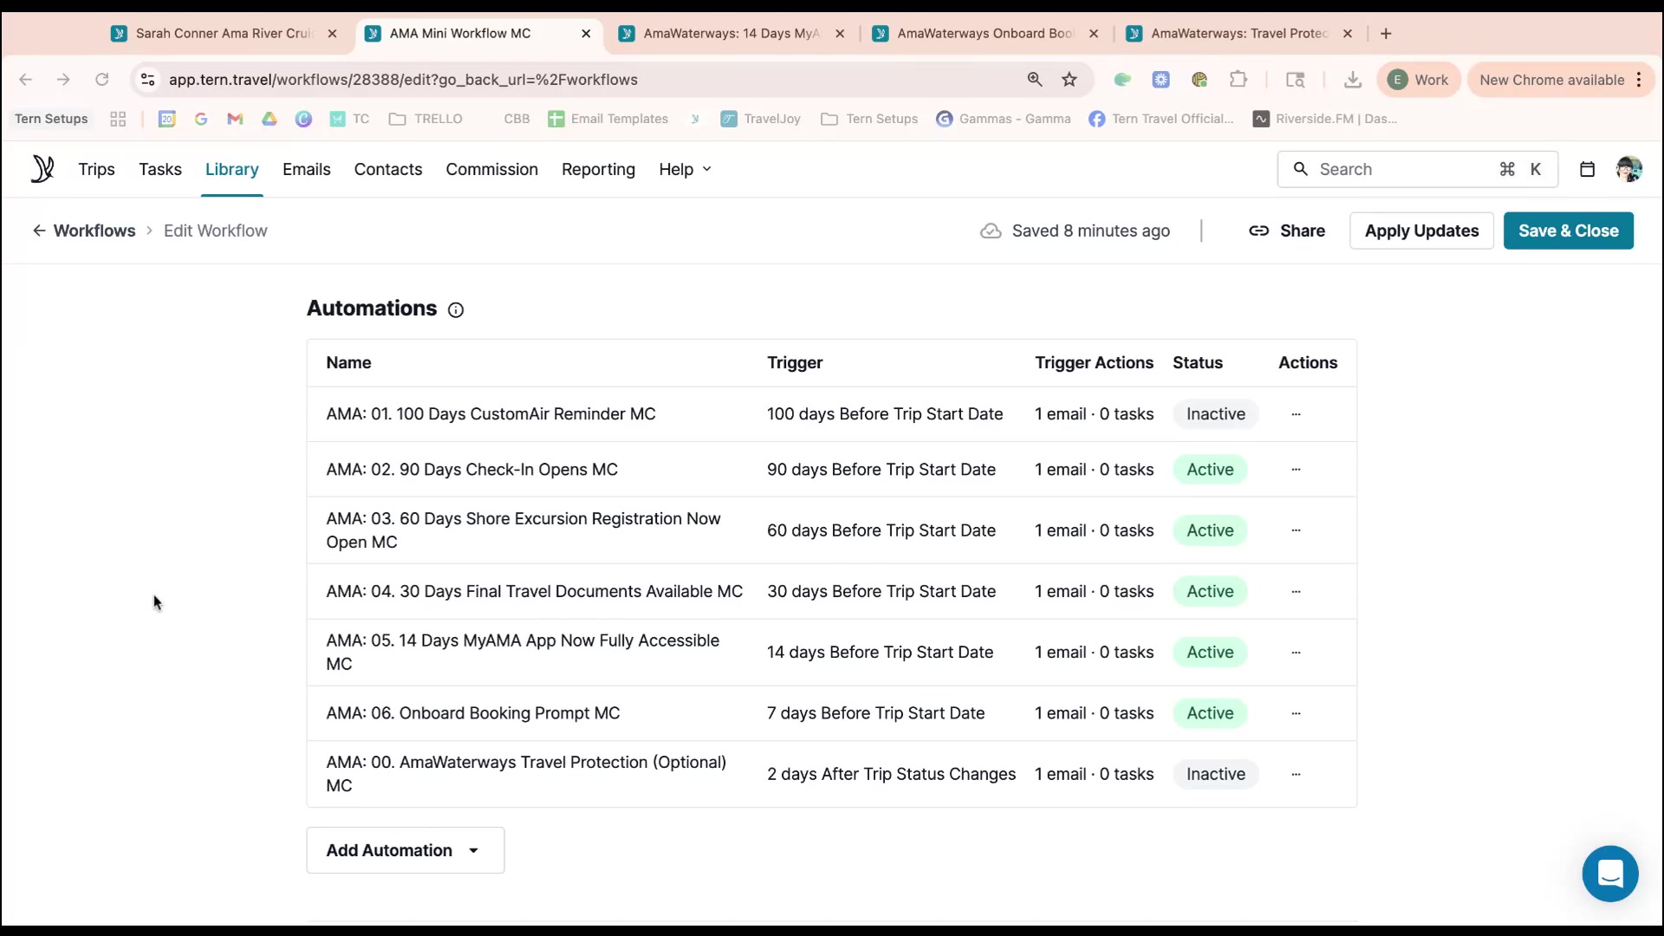
Task: Reload the current page
Action: point(101,80)
